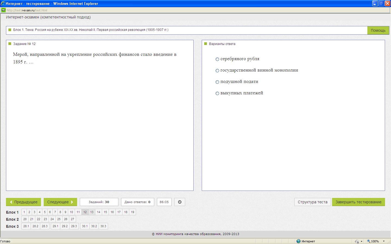Screen dimensions: 391x244
Task: Open the security settings dropdown in status bar
Action: click(361, 241)
